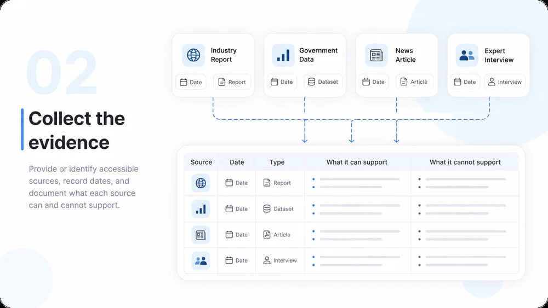Click the News Article card title
Viewport: 548px width, 308px height.
(x=406, y=55)
